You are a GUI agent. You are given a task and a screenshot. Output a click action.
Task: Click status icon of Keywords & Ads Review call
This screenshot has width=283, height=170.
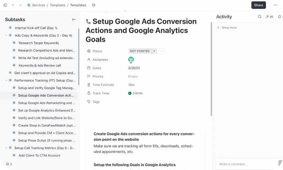[14, 65]
